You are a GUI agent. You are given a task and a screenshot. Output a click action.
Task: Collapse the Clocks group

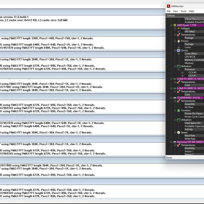tap(175, 51)
